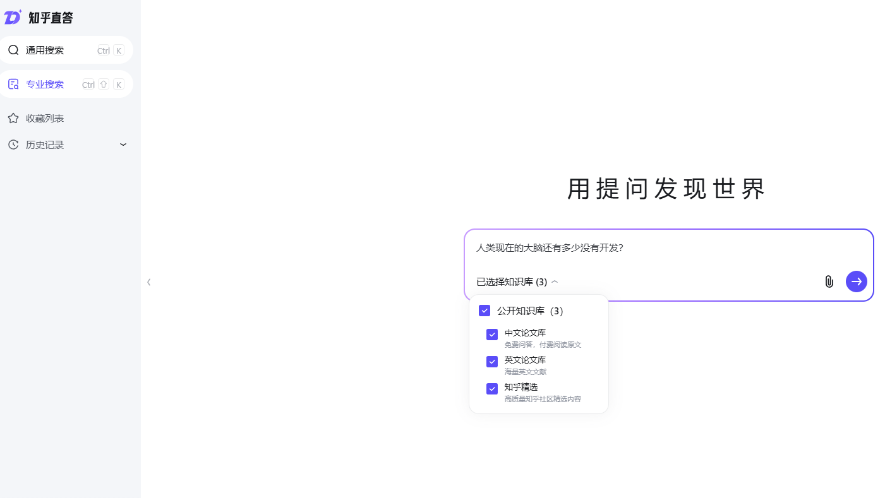Collapse the sidebar with the left arrow
This screenshot has width=885, height=498.
[149, 282]
